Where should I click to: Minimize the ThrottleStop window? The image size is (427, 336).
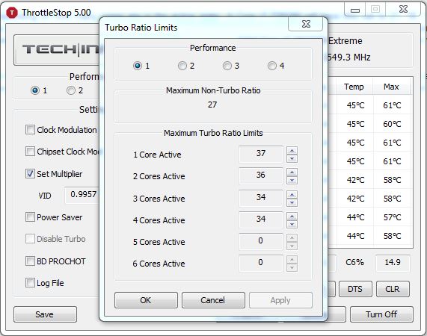354,10
